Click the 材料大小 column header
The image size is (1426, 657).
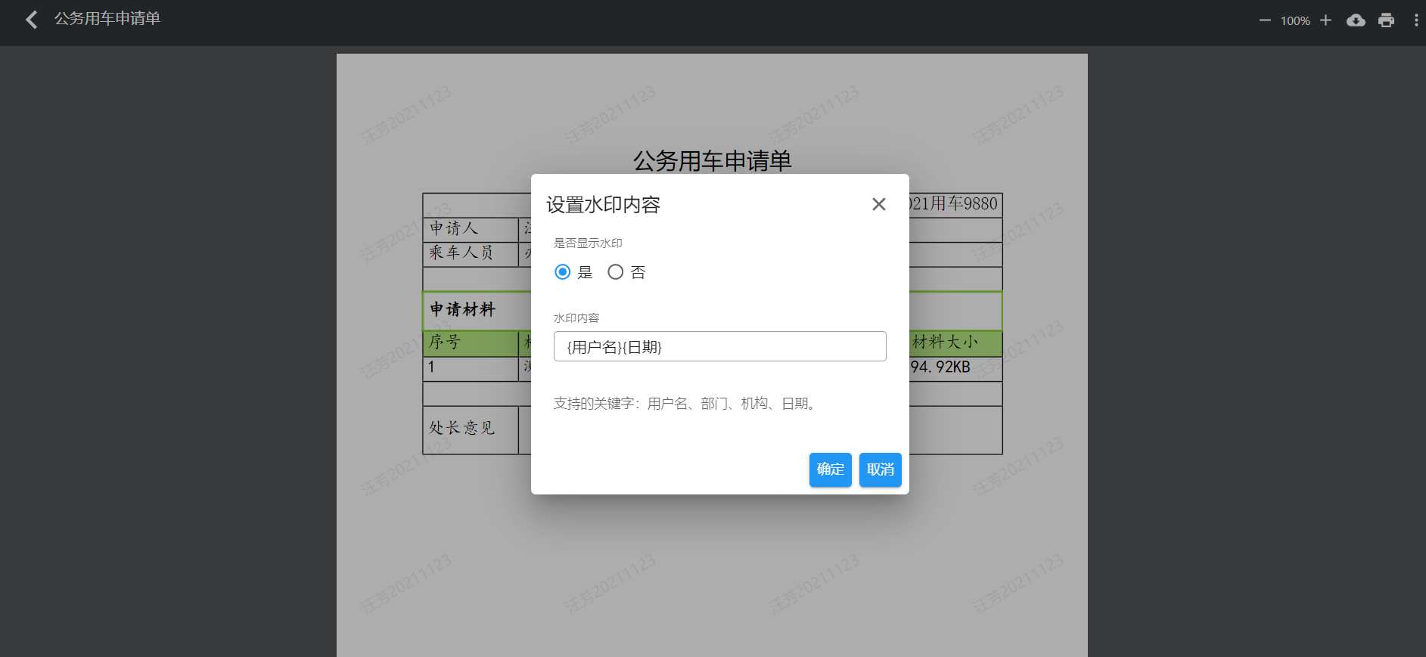click(x=945, y=342)
